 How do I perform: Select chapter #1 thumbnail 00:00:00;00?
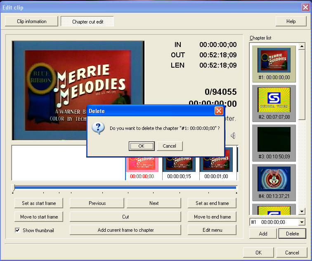[274, 64]
